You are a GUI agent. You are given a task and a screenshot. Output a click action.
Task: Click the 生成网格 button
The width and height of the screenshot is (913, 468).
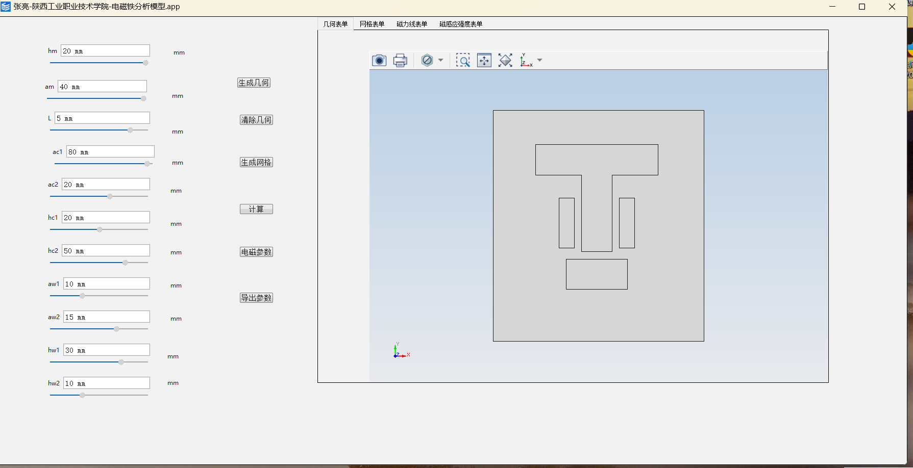click(256, 162)
